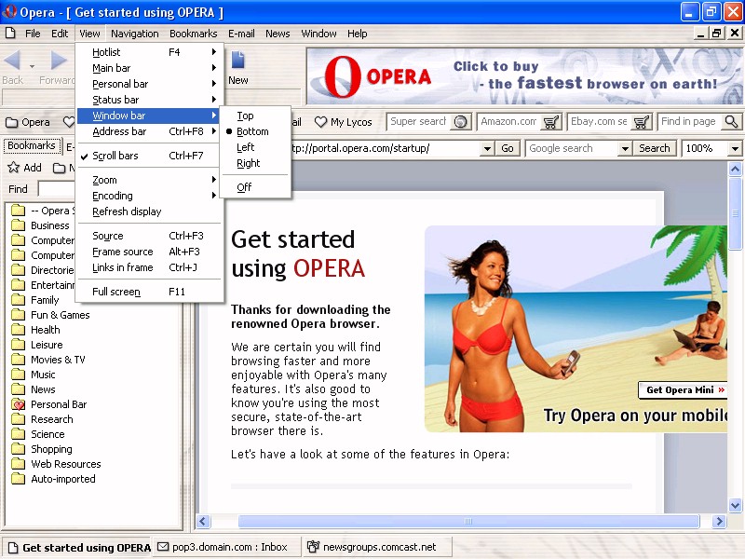Click the Go button

click(508, 148)
